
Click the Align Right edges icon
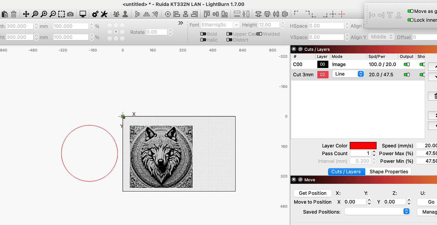point(194,14)
